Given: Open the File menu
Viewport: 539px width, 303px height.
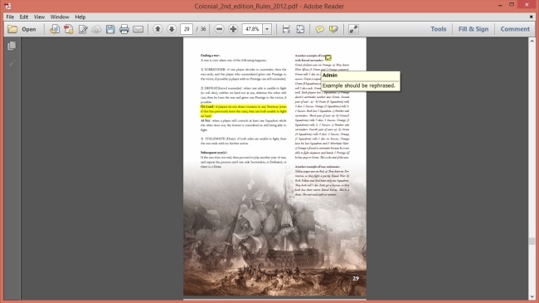Looking at the screenshot, I should (10, 17).
